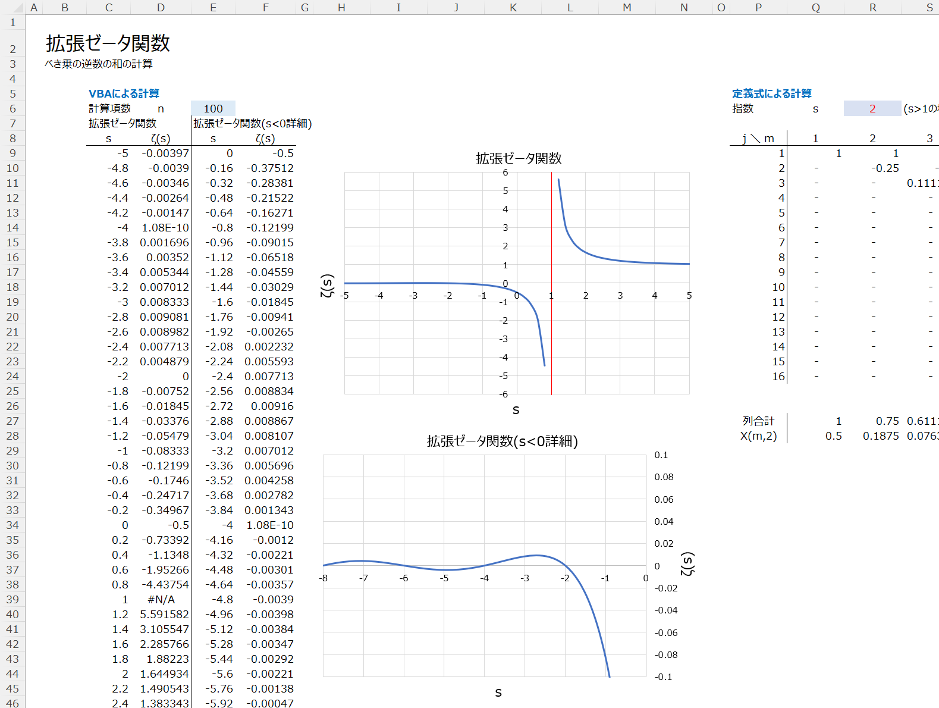Select the exponent s cell showing red 2
Screen dimensions: 939x708
coord(872,108)
